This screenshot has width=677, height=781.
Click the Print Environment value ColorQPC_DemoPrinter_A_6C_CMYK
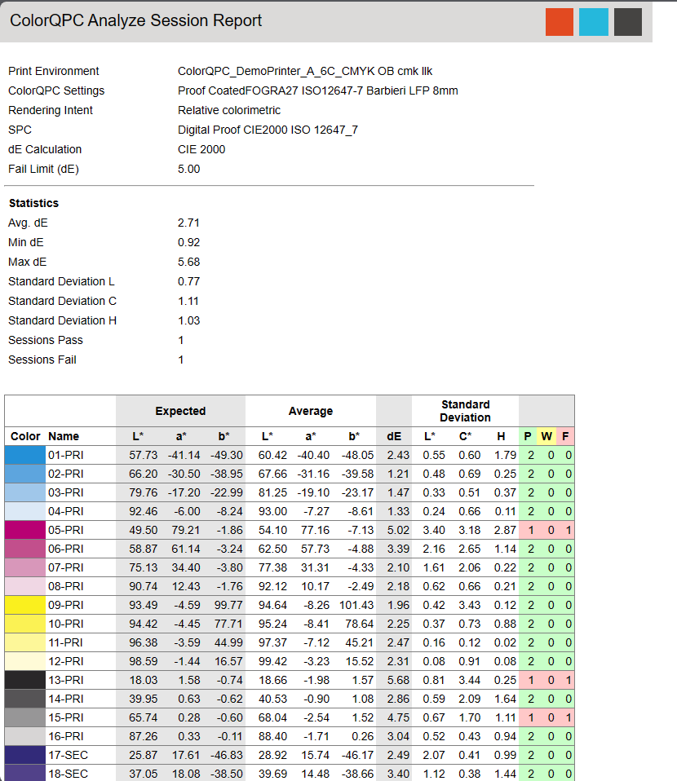(305, 71)
